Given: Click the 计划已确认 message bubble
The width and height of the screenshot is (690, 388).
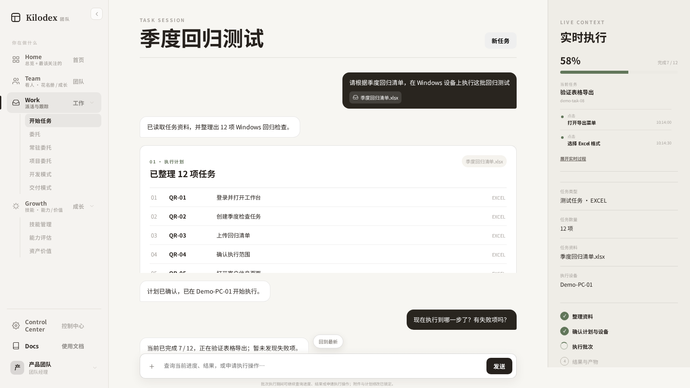Looking at the screenshot, I should click(x=205, y=291).
